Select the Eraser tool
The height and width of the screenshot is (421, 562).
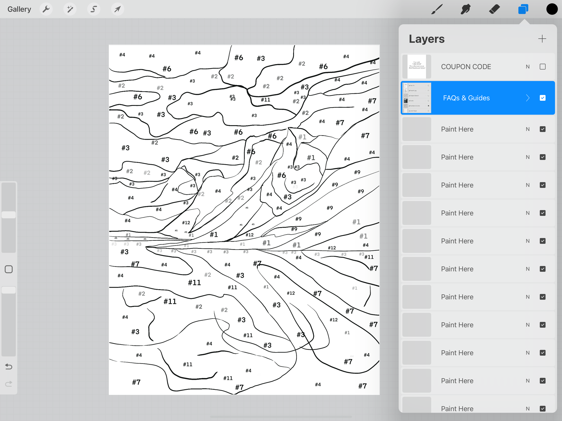click(494, 9)
